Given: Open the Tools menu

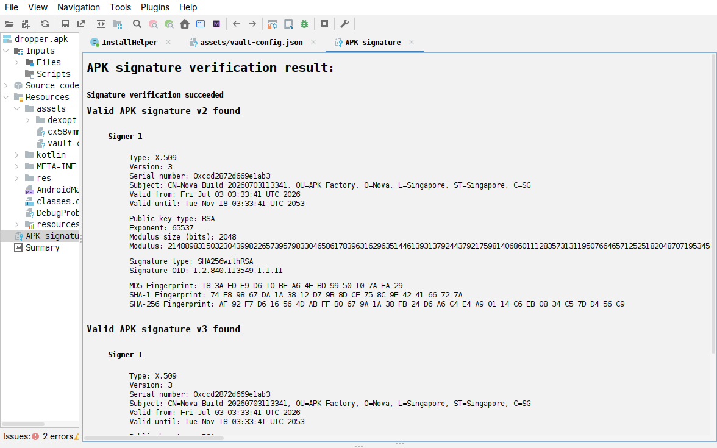Looking at the screenshot, I should coord(121,7).
